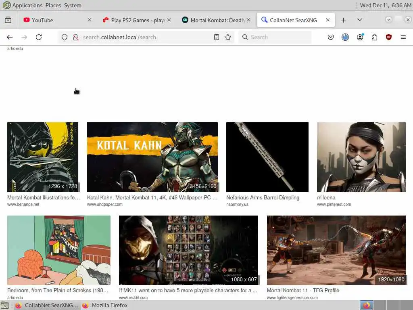Click 'Kotal Kahn, Mortal Kombat 11, 4K' title
Viewport: 413px width, 310px height.
(152, 197)
